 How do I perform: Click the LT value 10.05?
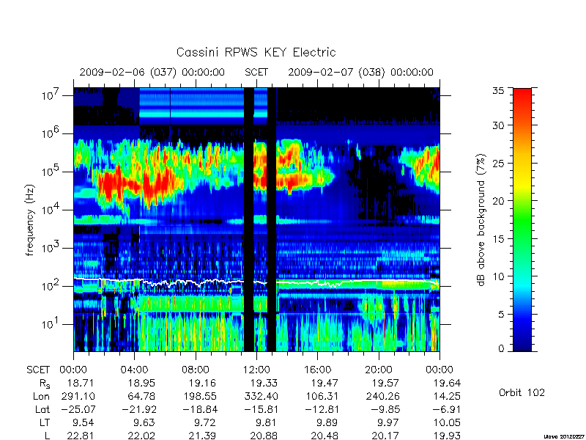(447, 423)
